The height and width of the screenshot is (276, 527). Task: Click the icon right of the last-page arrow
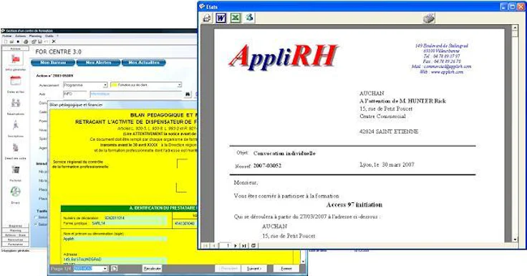(x=253, y=245)
